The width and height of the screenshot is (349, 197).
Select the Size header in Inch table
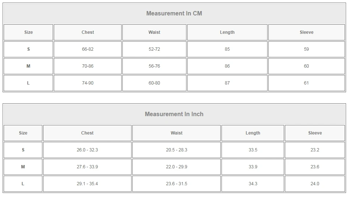[23, 133]
